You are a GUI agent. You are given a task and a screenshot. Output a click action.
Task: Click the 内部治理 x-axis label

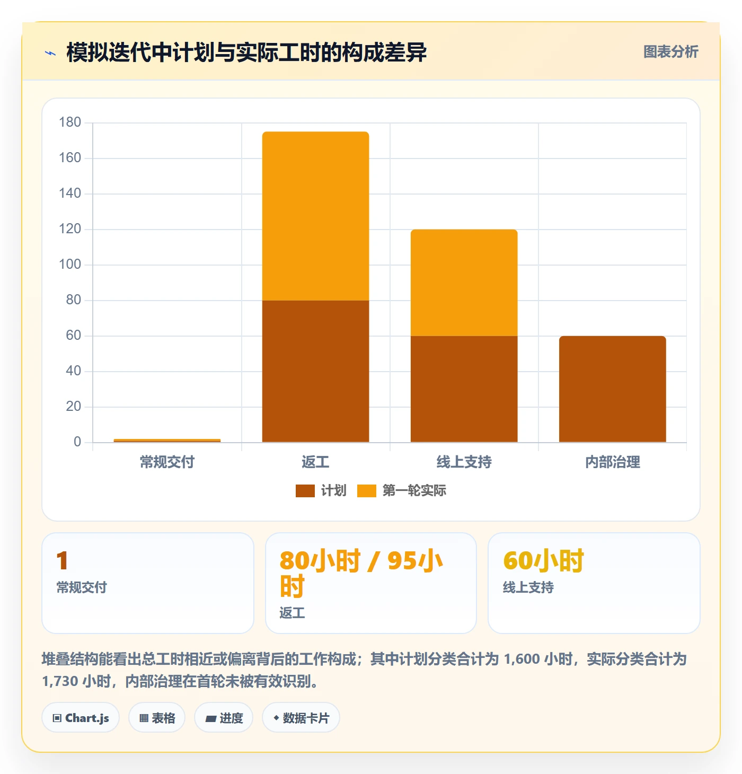pos(613,462)
